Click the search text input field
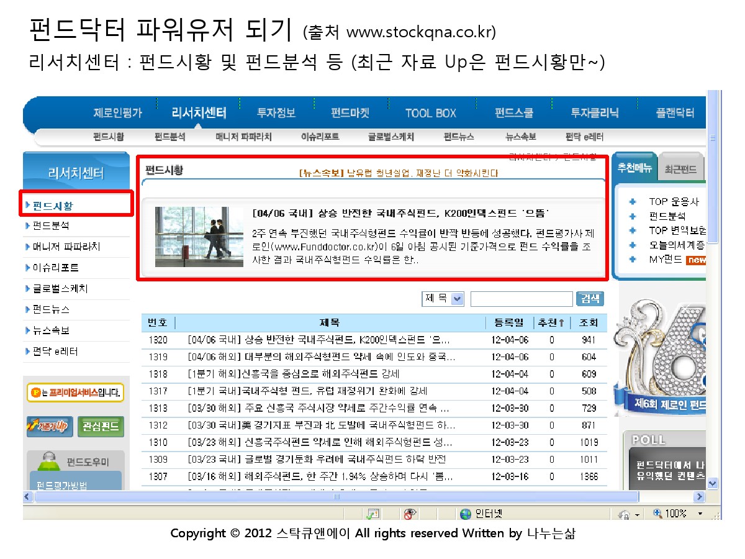Image resolution: width=745 pixels, height=559 pixels. point(521,299)
